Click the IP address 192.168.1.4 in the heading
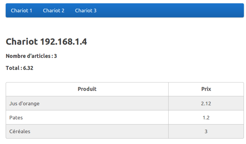The width and height of the screenshot is (246, 144). click(x=64, y=42)
